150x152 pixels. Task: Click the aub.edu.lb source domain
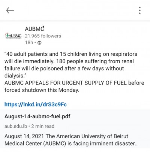point(16,126)
